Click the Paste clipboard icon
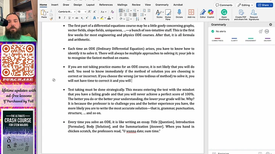 [43, 13]
